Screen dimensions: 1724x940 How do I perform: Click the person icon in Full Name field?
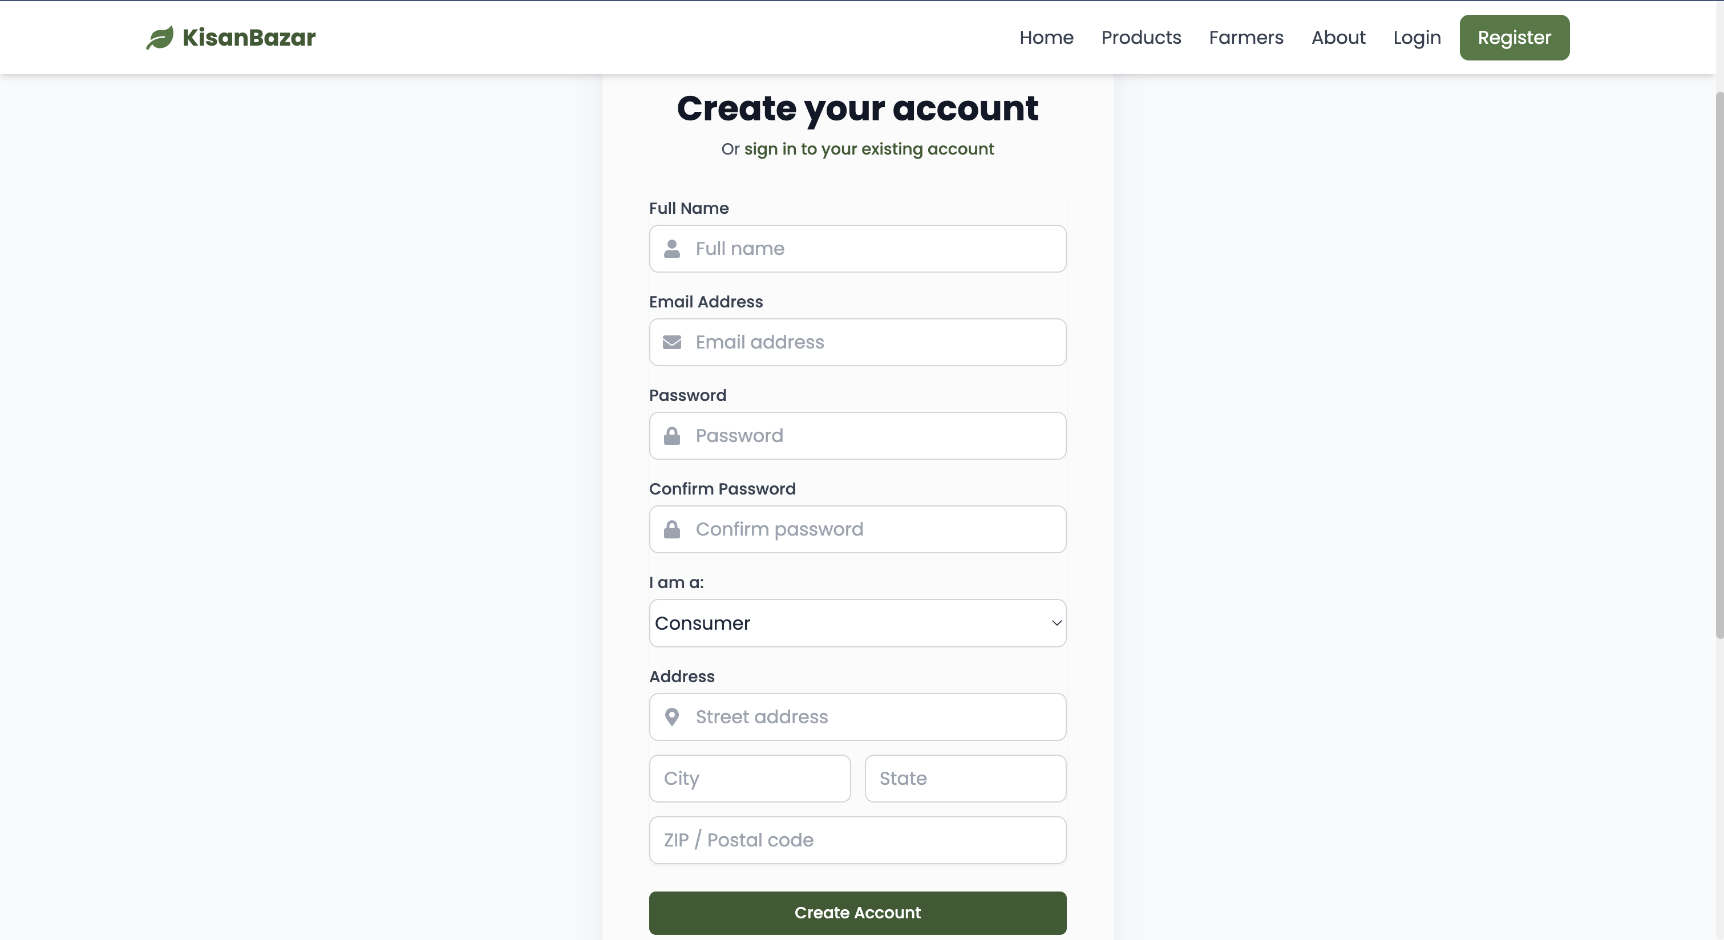coord(672,249)
